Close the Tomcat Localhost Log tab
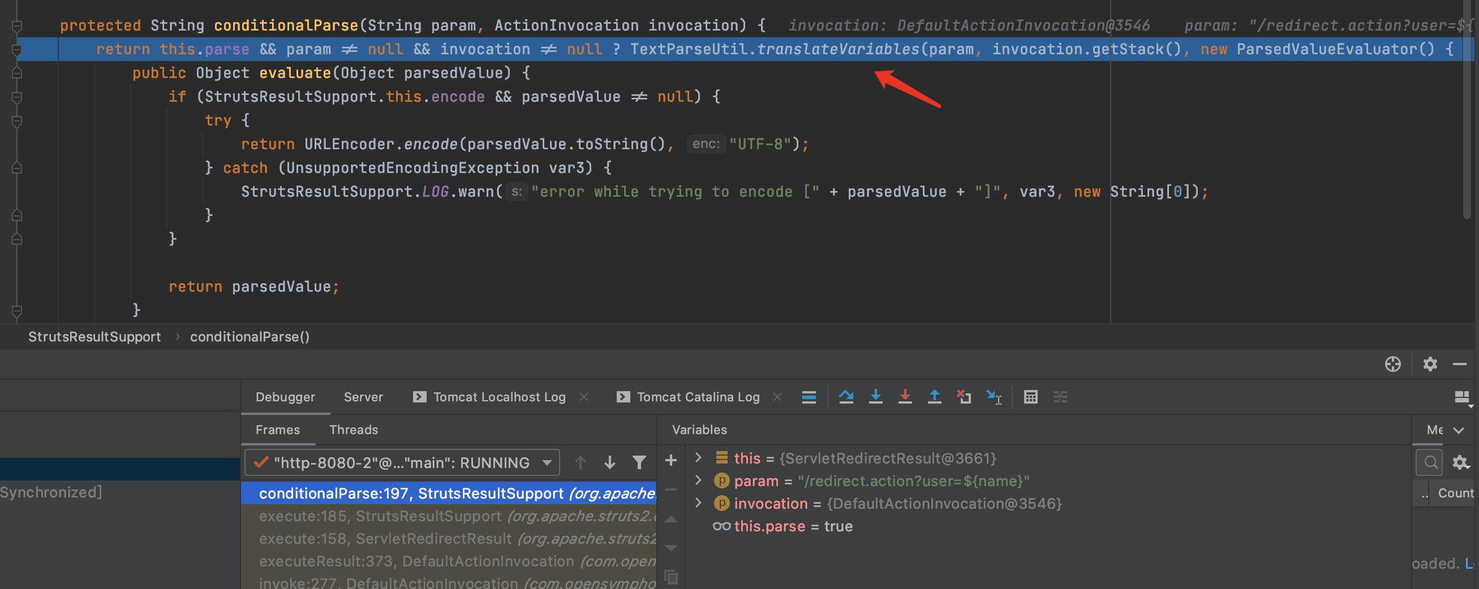The width and height of the screenshot is (1479, 589). (584, 397)
